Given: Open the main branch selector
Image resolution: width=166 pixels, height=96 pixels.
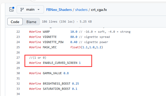Looking at the screenshot, I should click(30, 10).
